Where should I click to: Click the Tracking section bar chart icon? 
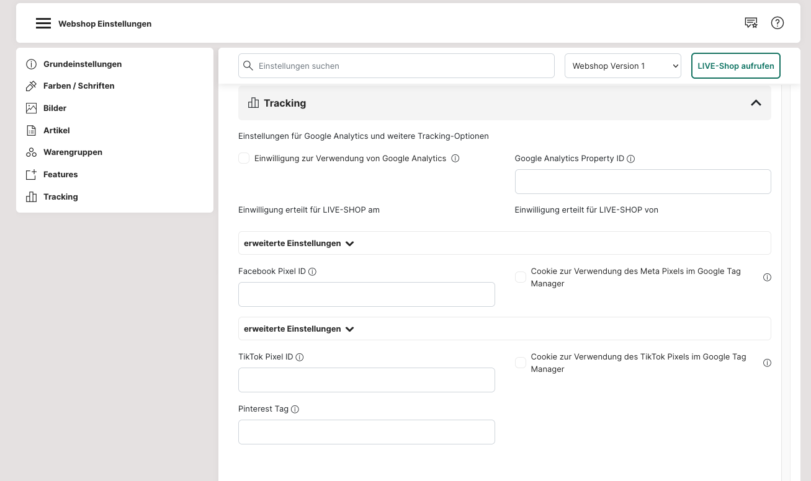pos(253,103)
